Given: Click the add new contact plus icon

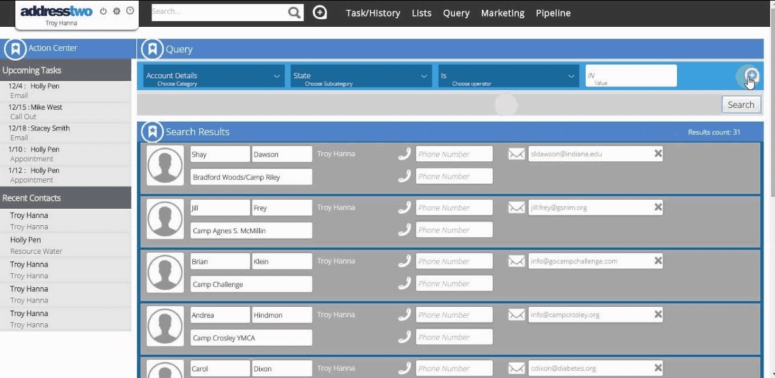Looking at the screenshot, I should click(x=320, y=13).
